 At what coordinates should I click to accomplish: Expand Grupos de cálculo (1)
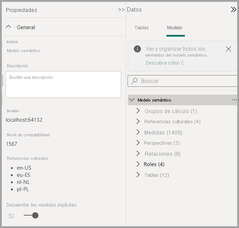click(138, 111)
